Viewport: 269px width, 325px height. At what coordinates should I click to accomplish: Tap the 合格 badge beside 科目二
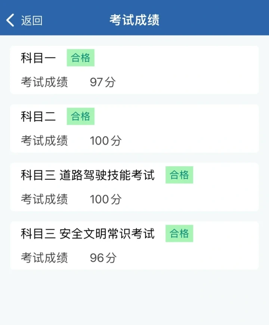81,116
